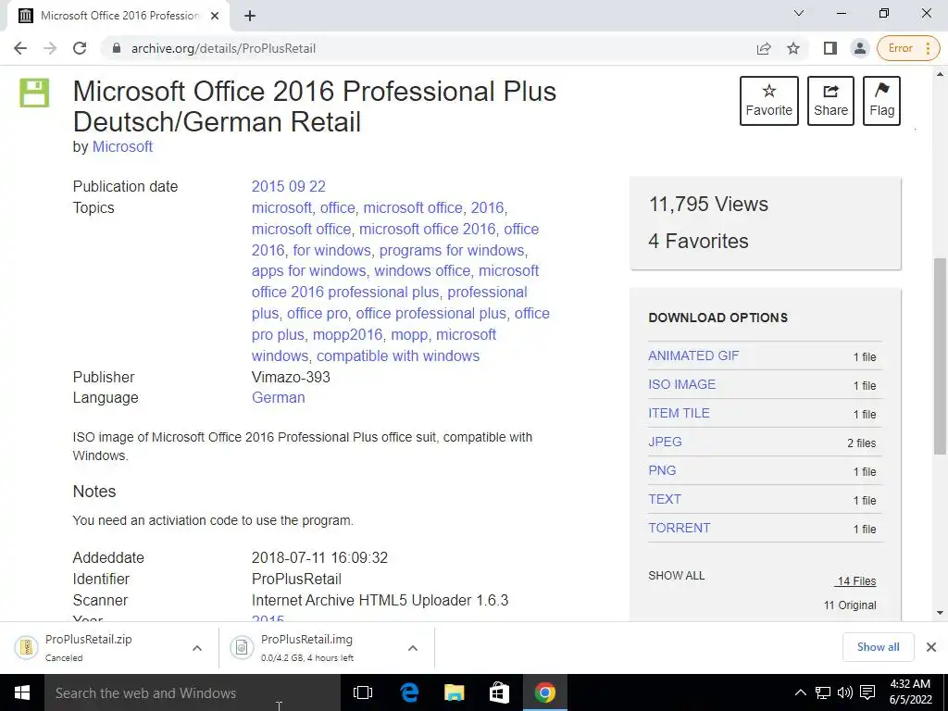Click the Chrome taskbar icon

click(544, 692)
